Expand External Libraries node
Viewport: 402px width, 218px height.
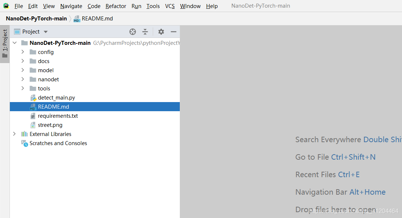[14, 134]
